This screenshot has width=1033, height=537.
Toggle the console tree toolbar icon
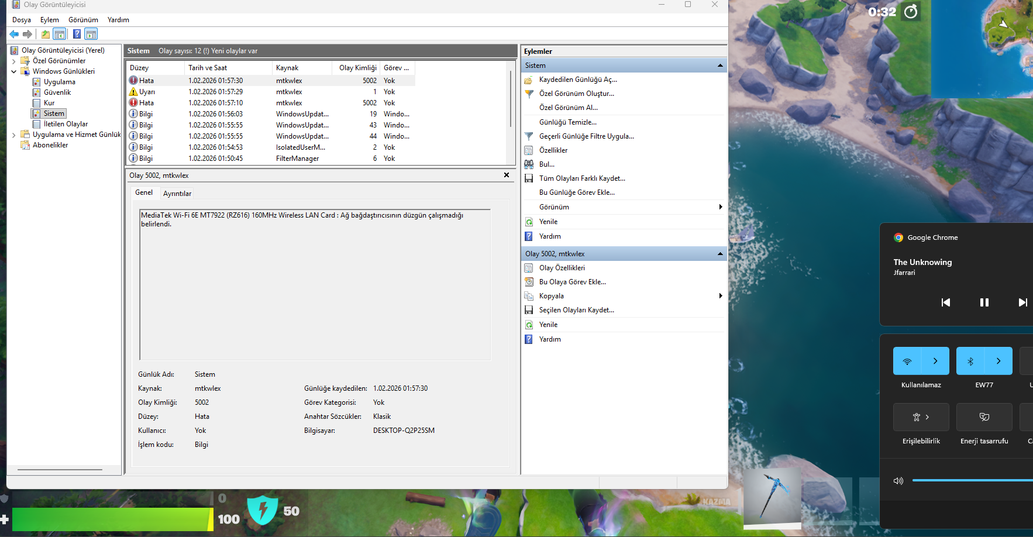60,34
